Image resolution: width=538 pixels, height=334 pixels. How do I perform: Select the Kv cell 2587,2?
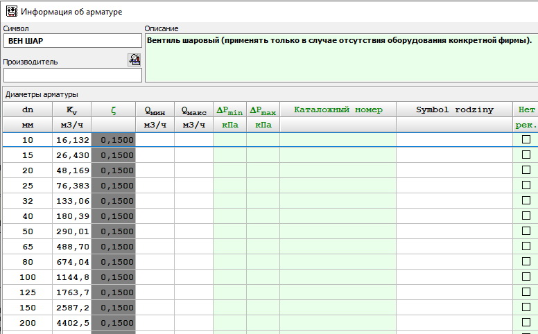click(x=71, y=308)
